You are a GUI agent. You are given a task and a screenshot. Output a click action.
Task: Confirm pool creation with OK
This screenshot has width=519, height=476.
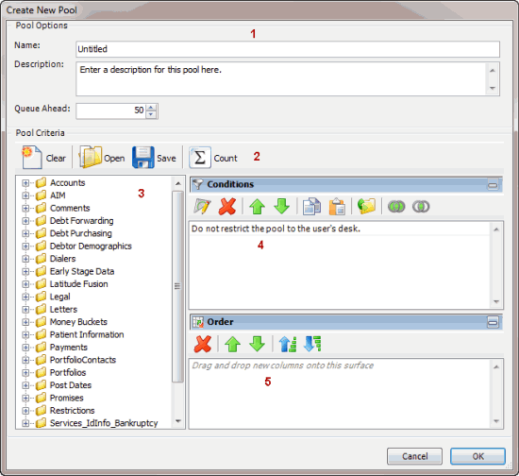477,456
